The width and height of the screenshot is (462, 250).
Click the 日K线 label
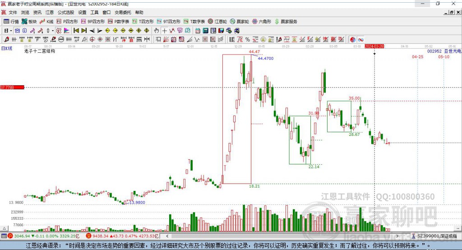7,48
